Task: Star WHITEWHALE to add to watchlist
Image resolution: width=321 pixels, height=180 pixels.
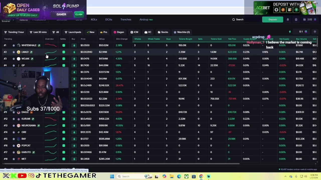Action: click(14, 45)
